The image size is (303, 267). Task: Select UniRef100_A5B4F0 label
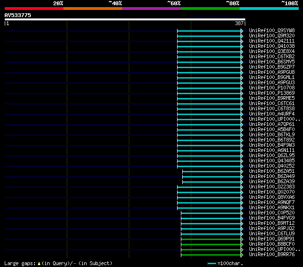click(272, 129)
